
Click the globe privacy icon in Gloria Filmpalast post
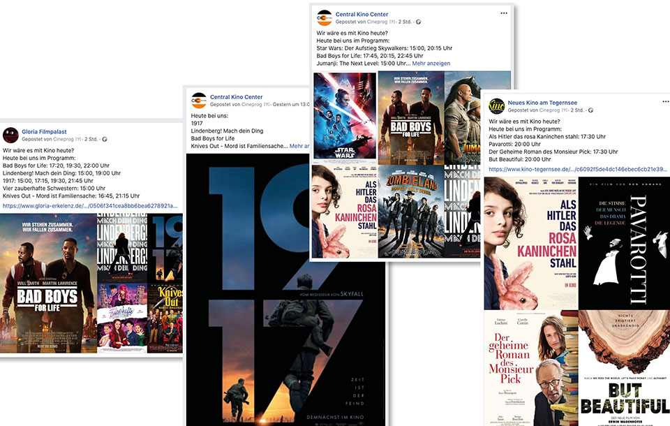[105, 140]
